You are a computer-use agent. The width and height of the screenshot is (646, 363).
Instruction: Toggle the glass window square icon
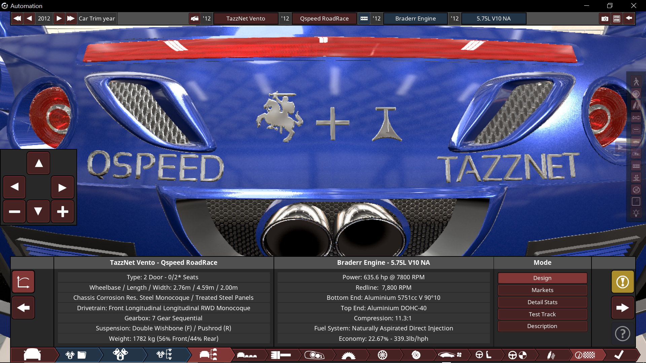(636, 202)
